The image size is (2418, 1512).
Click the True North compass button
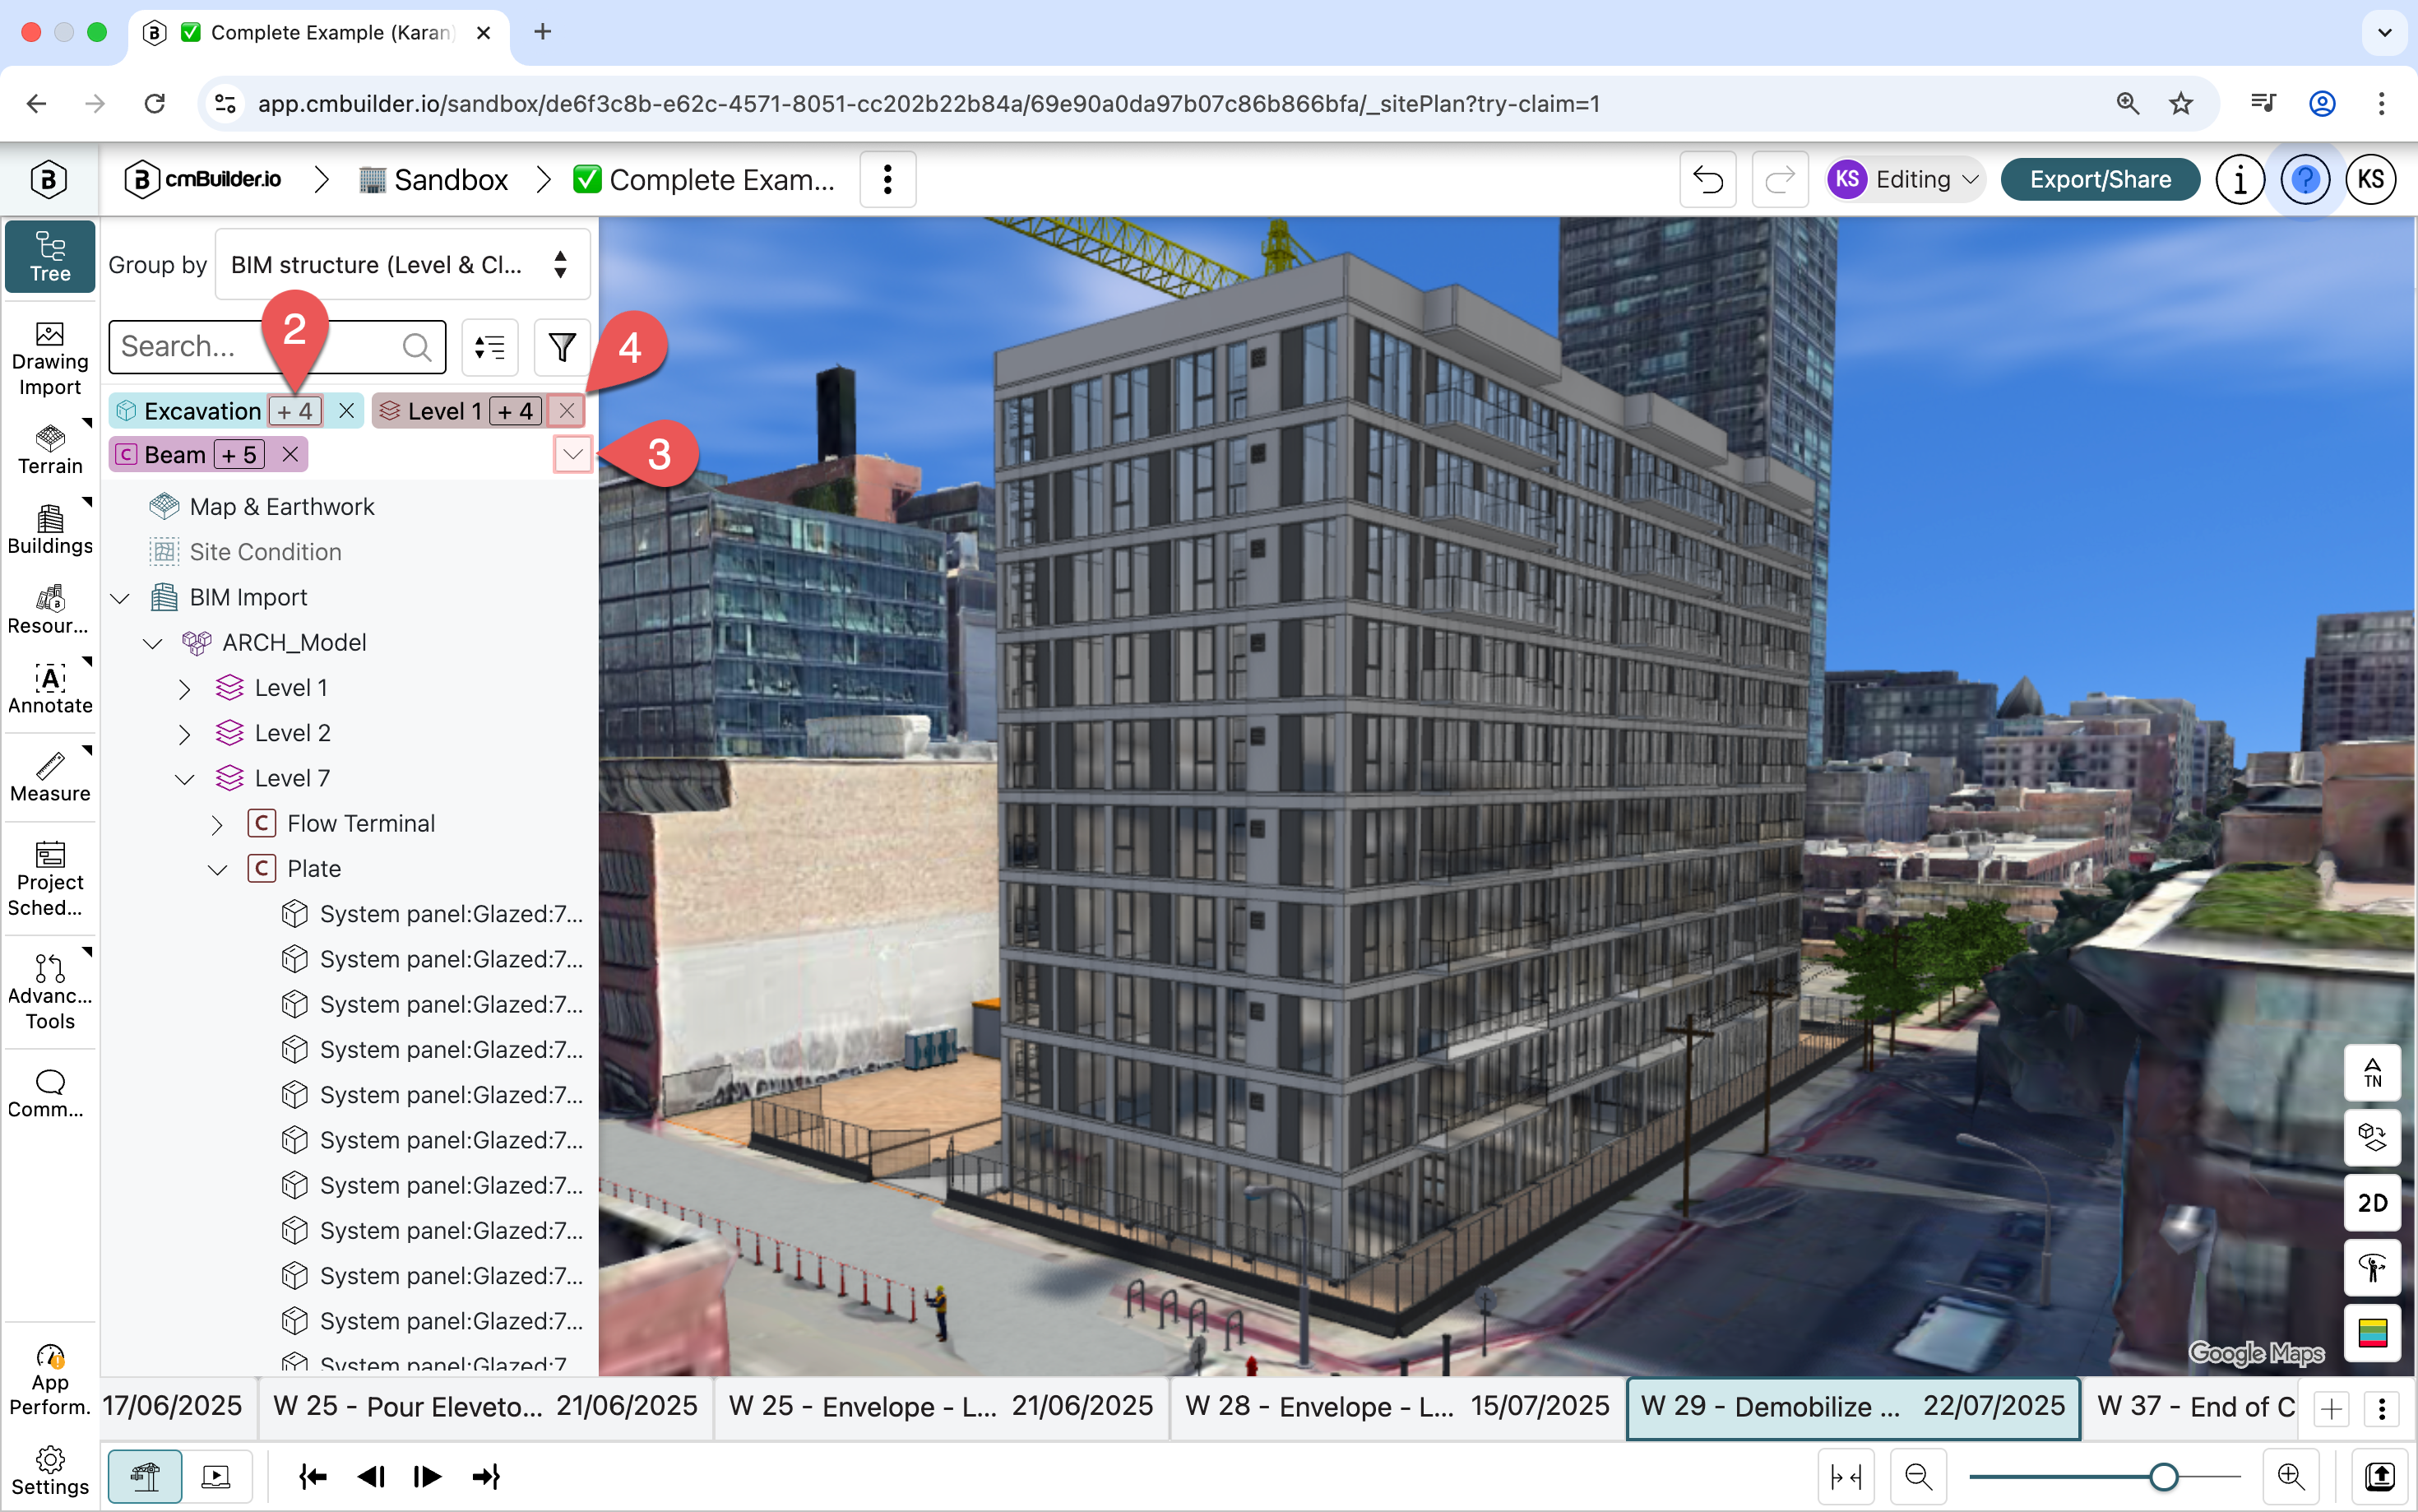2372,1073
